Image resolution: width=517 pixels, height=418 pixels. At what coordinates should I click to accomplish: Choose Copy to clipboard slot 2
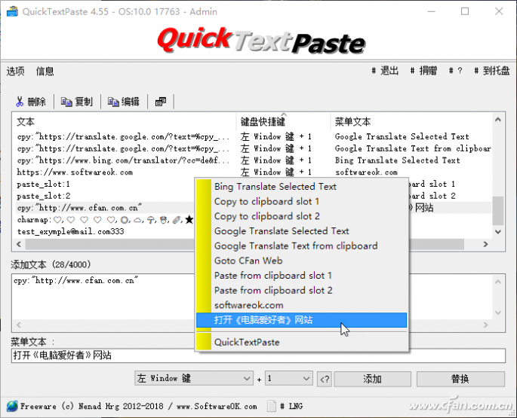pyautogui.click(x=302, y=216)
